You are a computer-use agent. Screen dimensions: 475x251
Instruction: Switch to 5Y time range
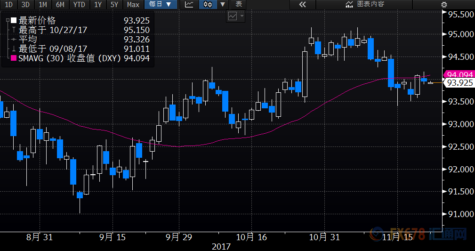pyautogui.click(x=114, y=5)
